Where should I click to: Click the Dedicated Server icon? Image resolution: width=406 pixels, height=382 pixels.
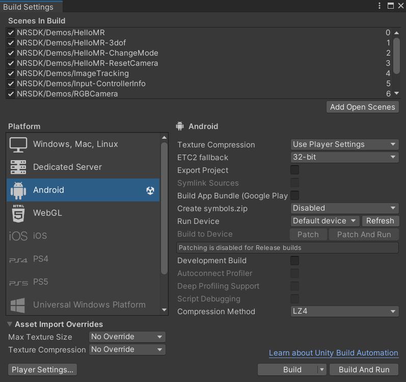[18, 167]
